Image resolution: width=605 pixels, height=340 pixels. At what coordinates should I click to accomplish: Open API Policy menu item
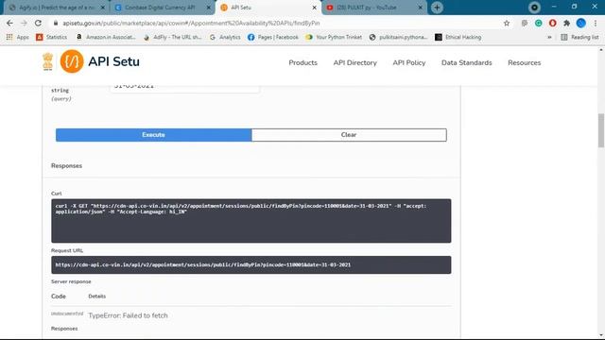(x=409, y=63)
